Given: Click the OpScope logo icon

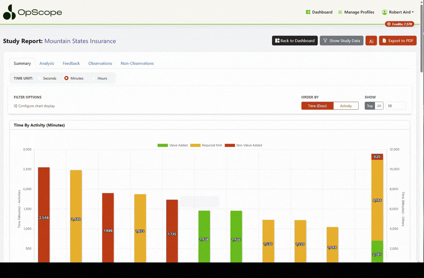Looking at the screenshot, I should click(x=10, y=12).
